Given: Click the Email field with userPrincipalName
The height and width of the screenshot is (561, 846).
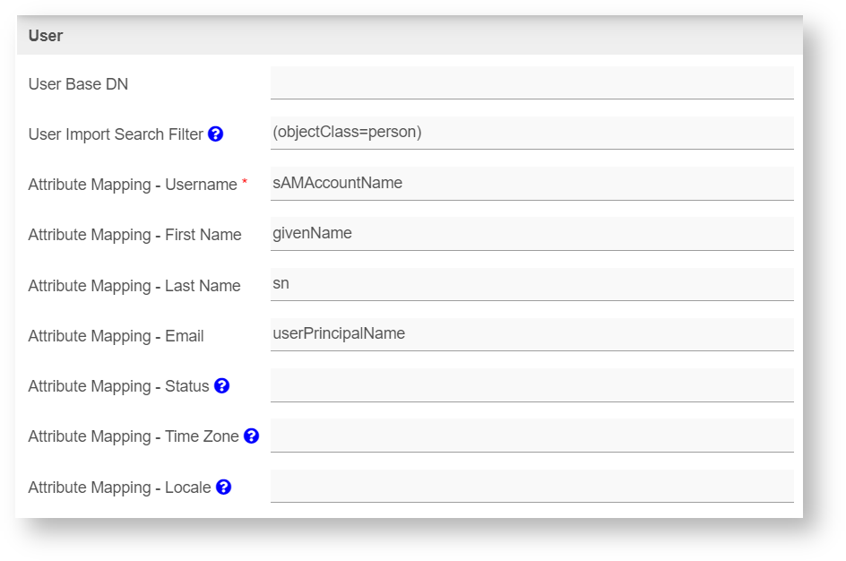Looking at the screenshot, I should point(531,334).
